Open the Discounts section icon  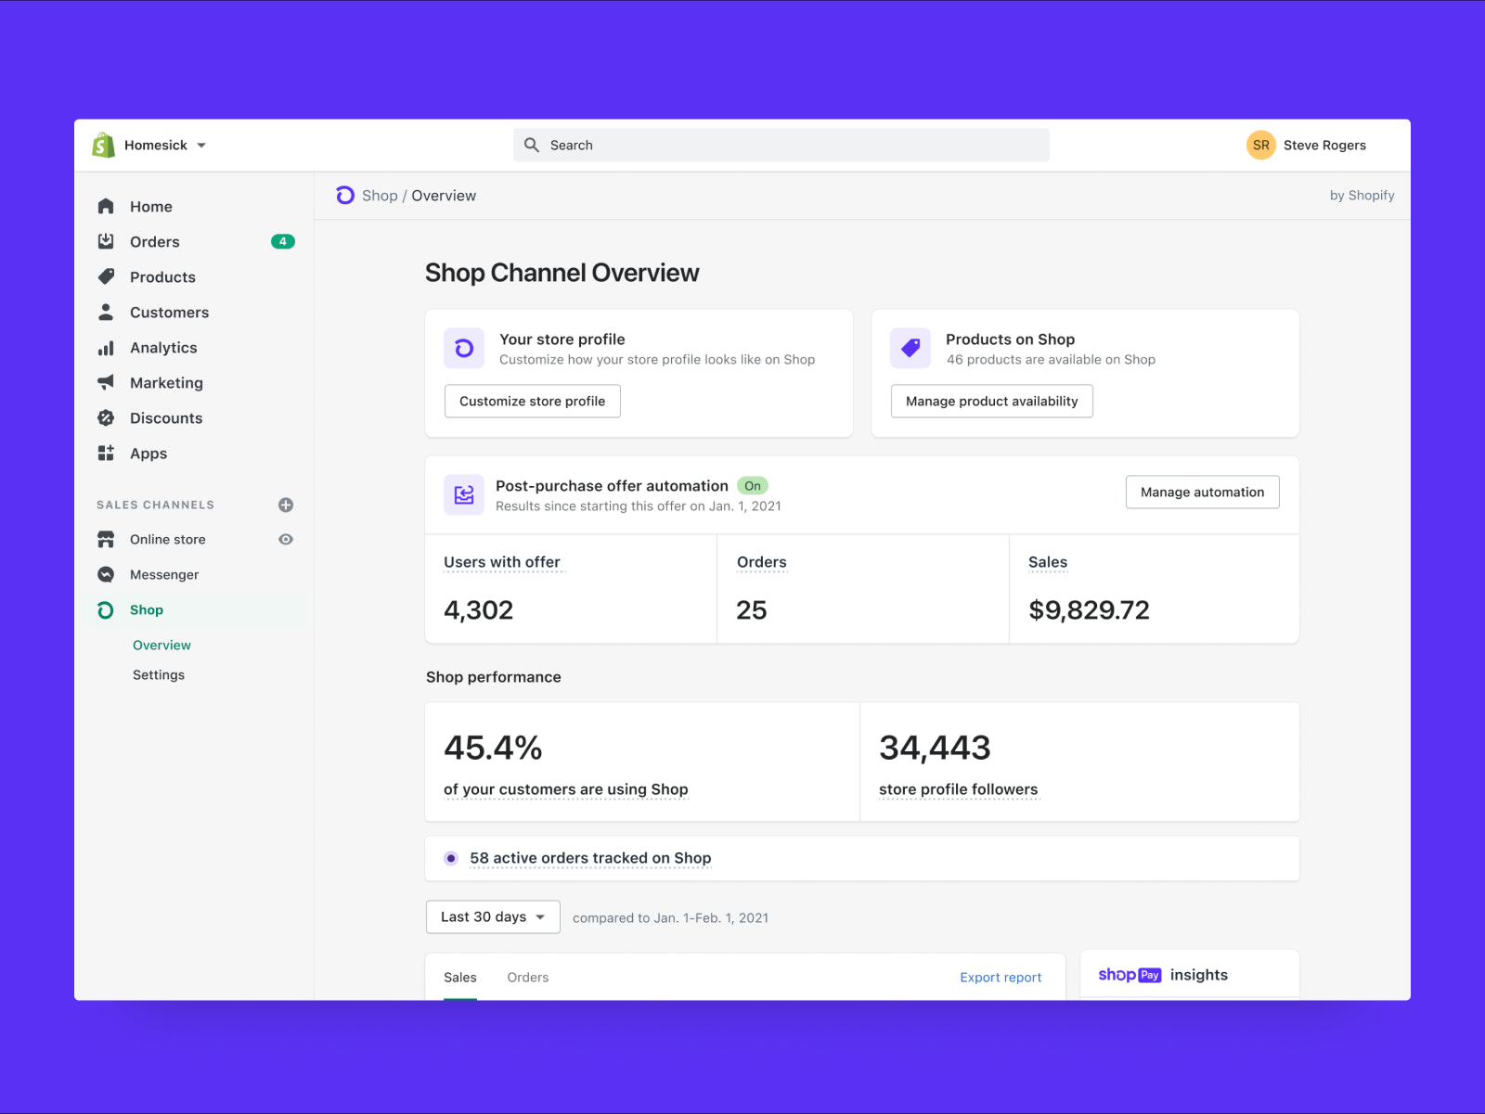107,418
